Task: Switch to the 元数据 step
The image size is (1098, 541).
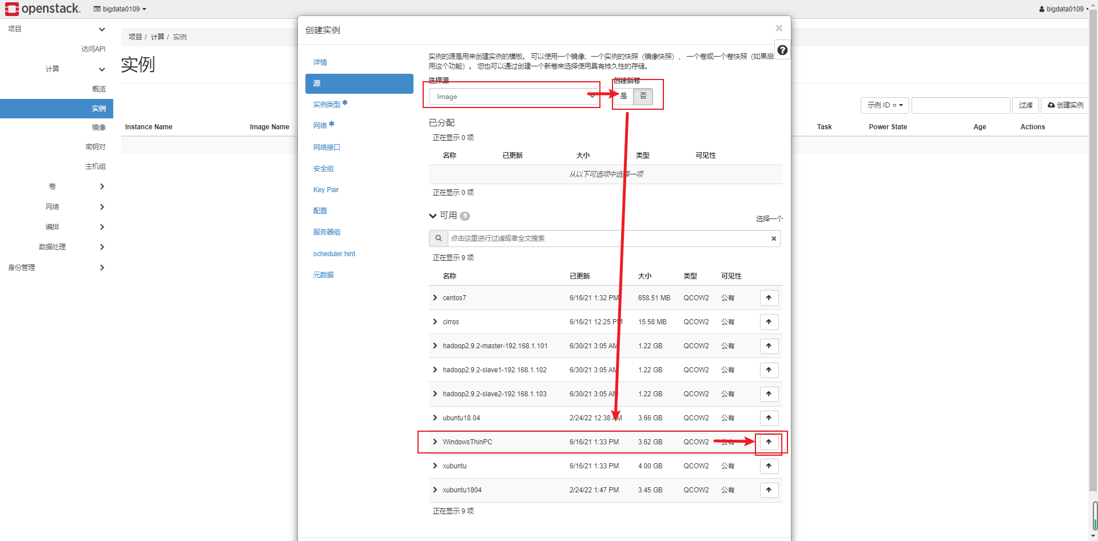Action: (323, 275)
